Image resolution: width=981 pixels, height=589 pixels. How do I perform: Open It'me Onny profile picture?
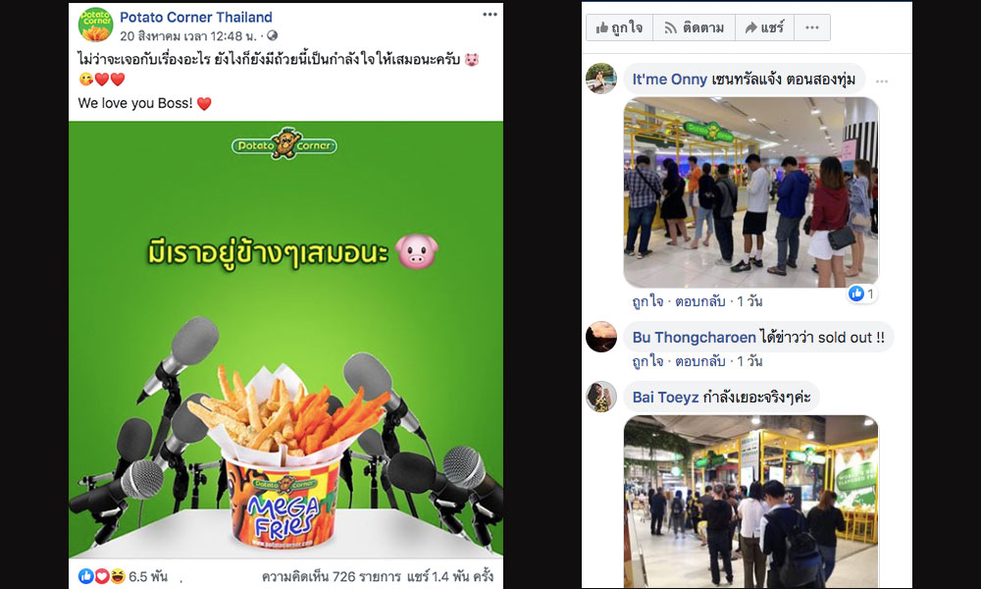point(600,79)
